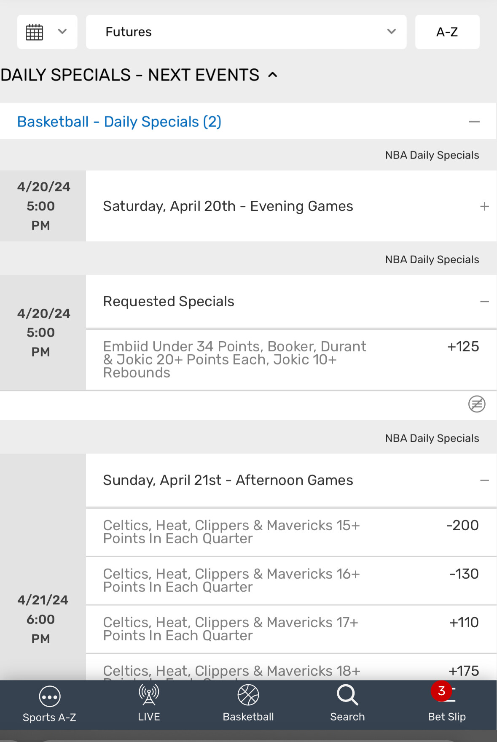Choose +110 odds for 17+ points

[464, 623]
